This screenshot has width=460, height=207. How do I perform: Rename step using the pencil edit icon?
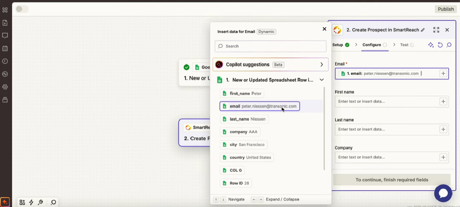coord(423,30)
